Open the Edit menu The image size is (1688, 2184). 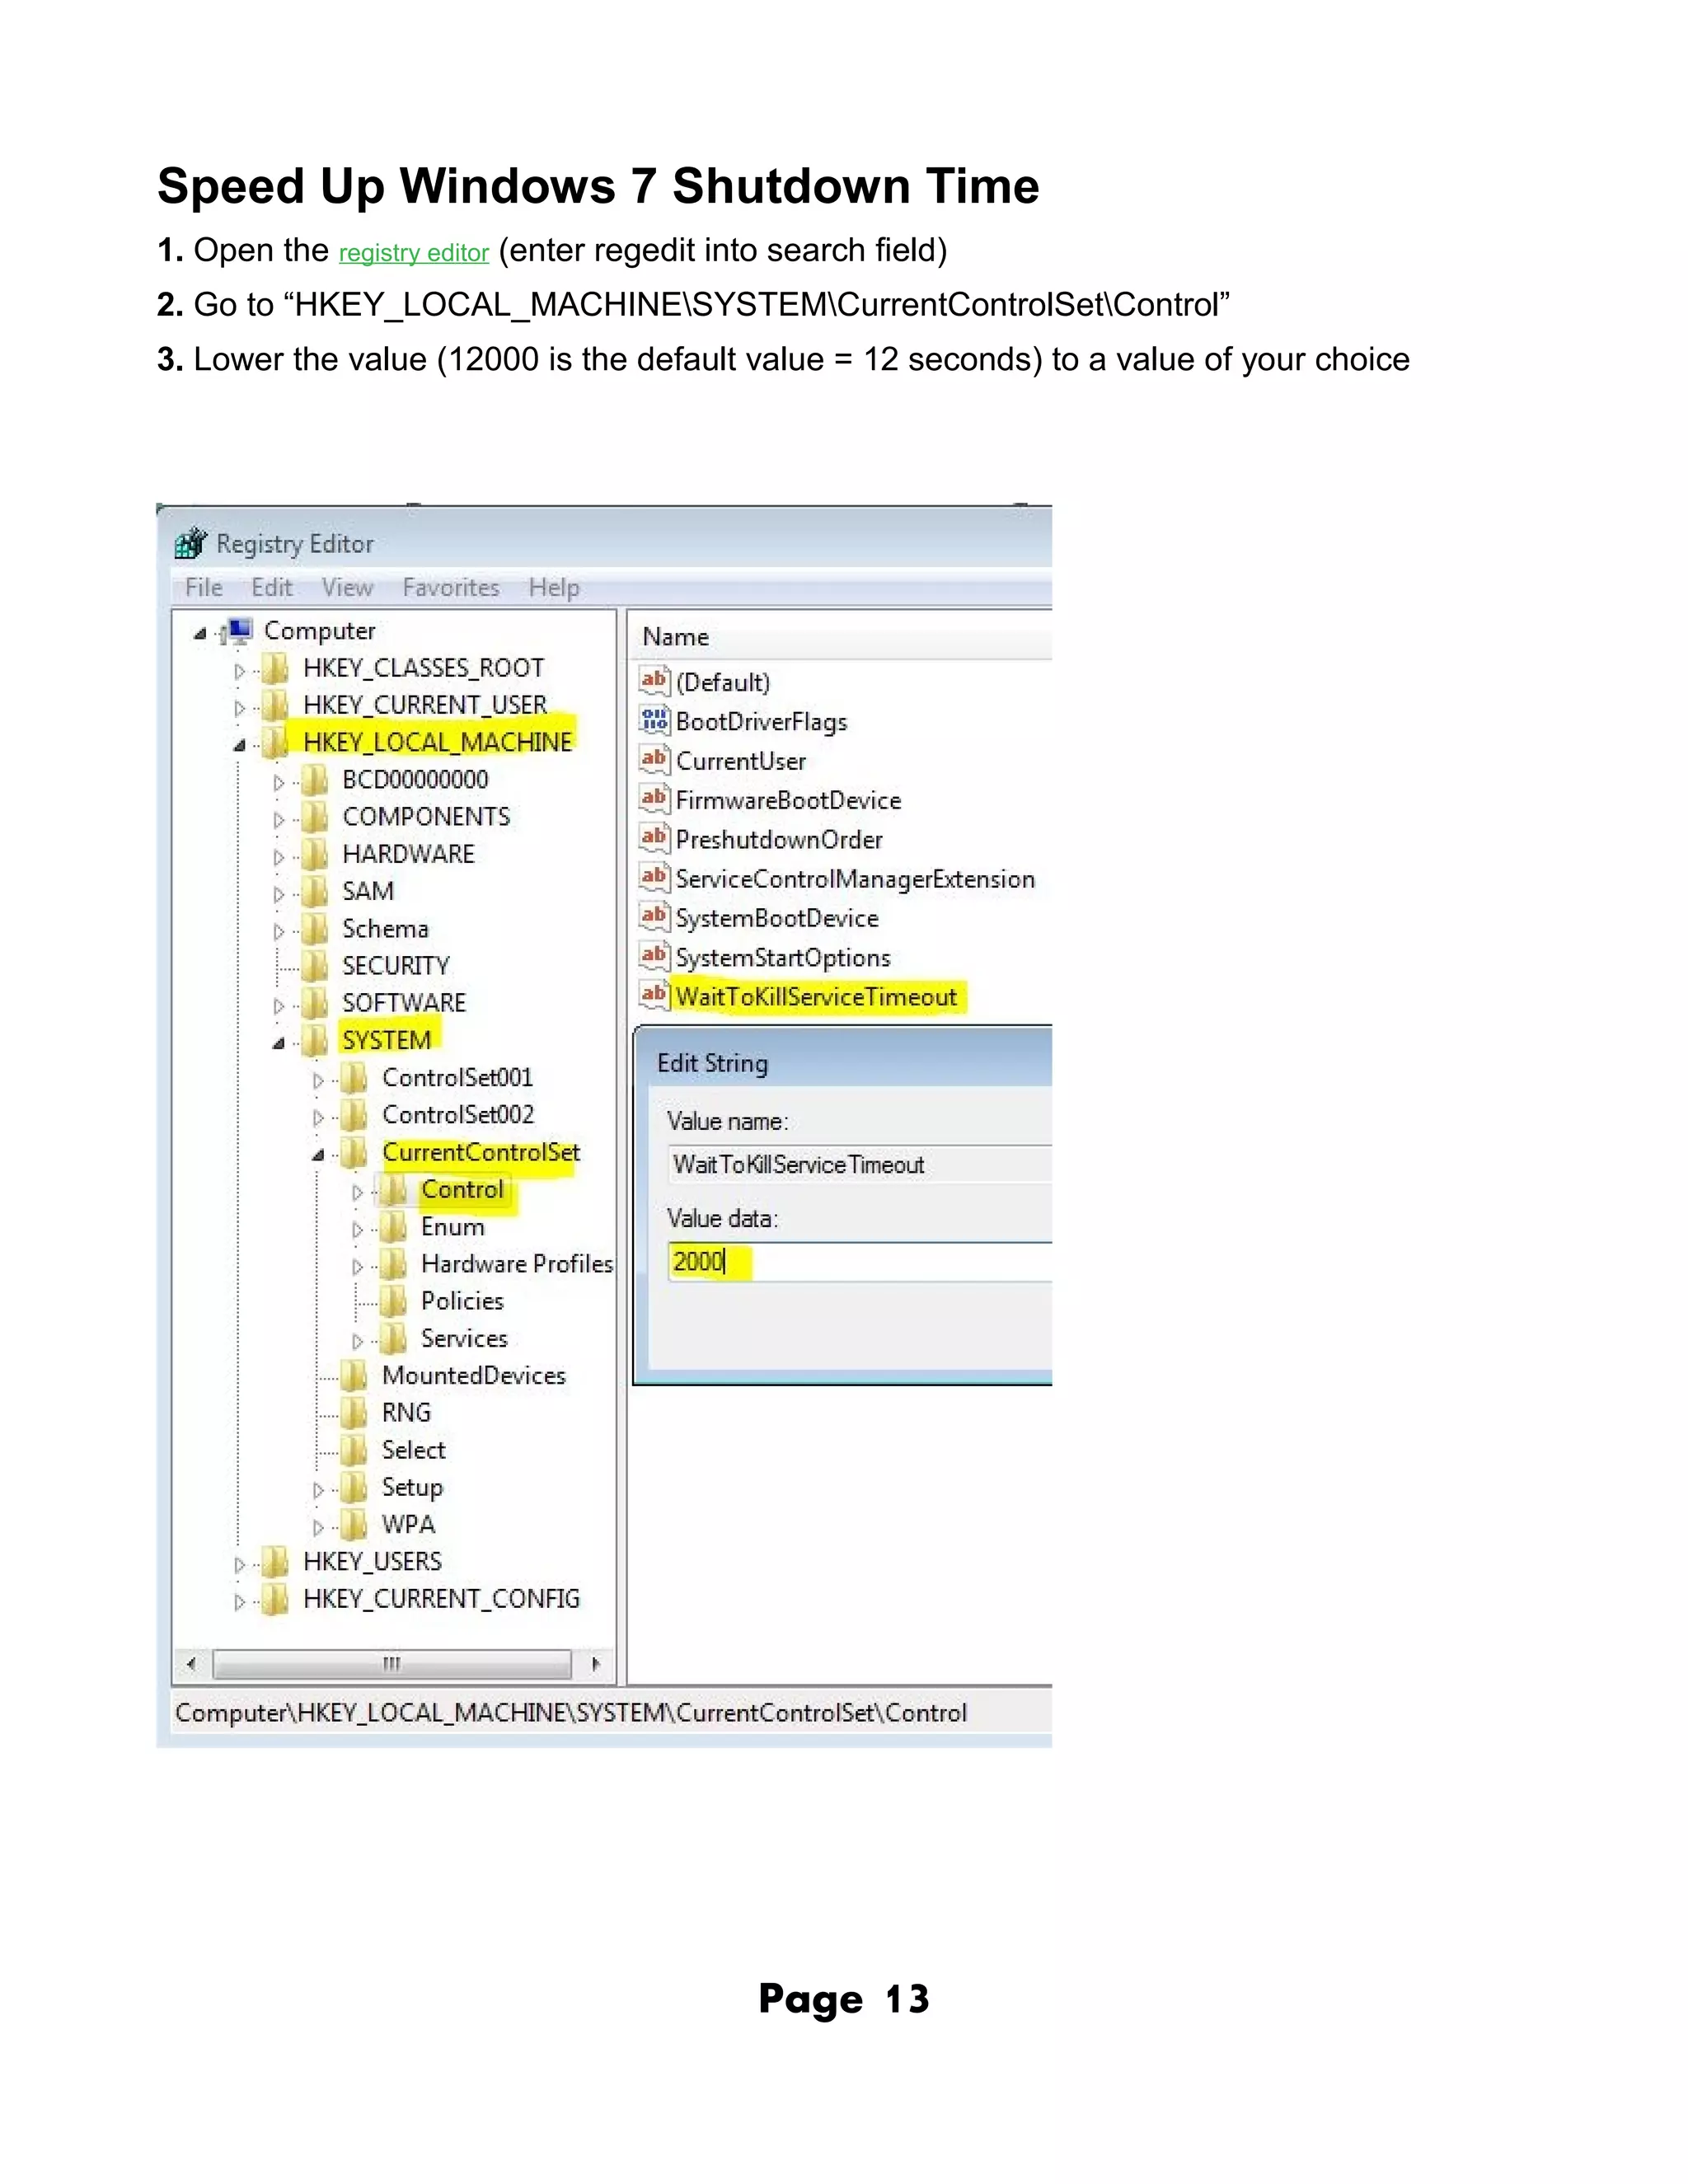pos(272,587)
